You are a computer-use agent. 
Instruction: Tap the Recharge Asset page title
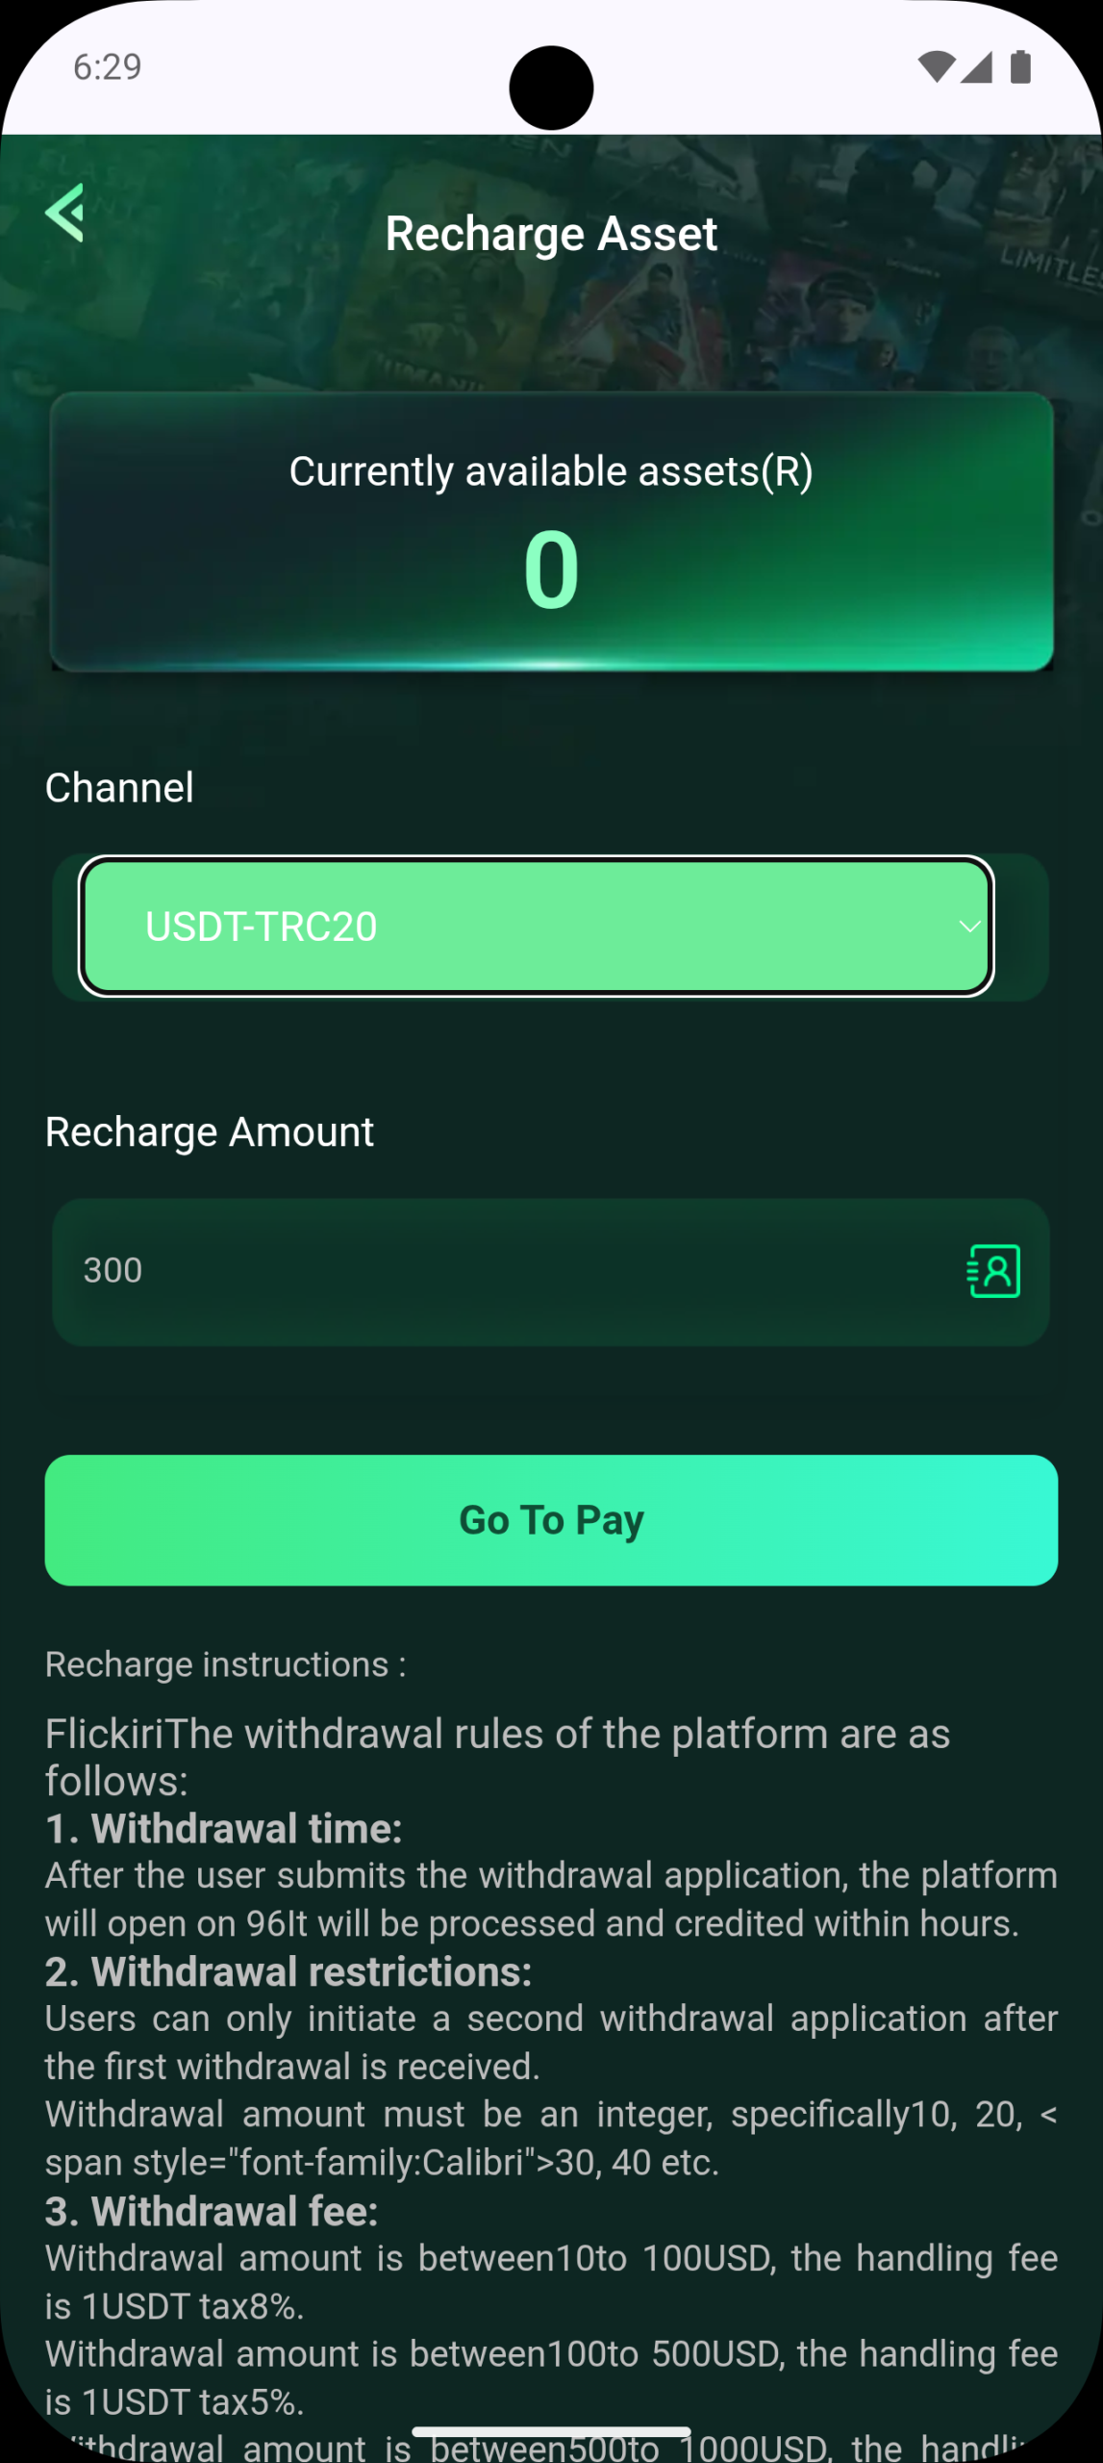[x=551, y=234]
